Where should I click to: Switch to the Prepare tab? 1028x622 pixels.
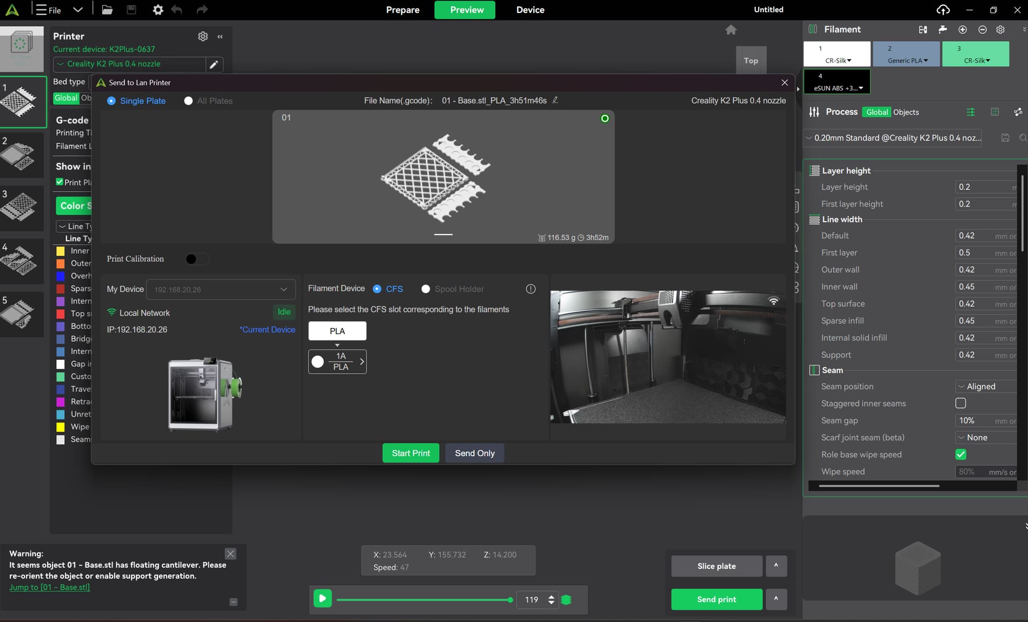[x=403, y=10]
